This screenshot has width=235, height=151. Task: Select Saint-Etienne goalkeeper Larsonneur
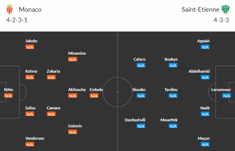tap(221, 90)
